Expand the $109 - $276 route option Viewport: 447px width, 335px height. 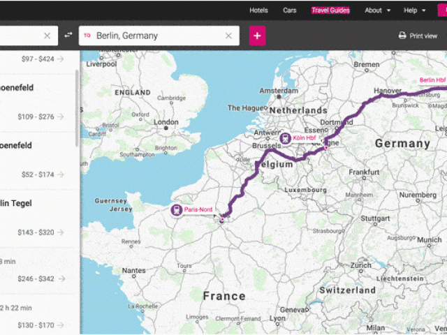coord(61,117)
